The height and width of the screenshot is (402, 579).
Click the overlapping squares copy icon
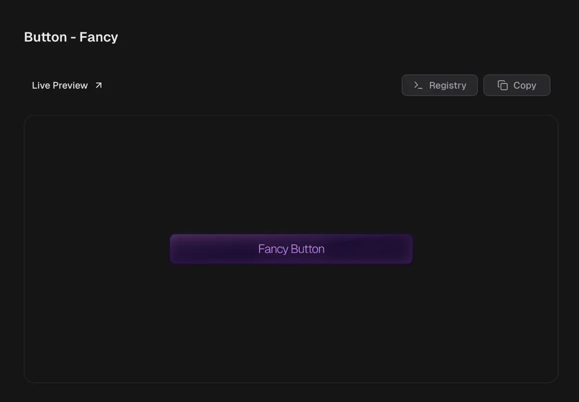tap(503, 85)
